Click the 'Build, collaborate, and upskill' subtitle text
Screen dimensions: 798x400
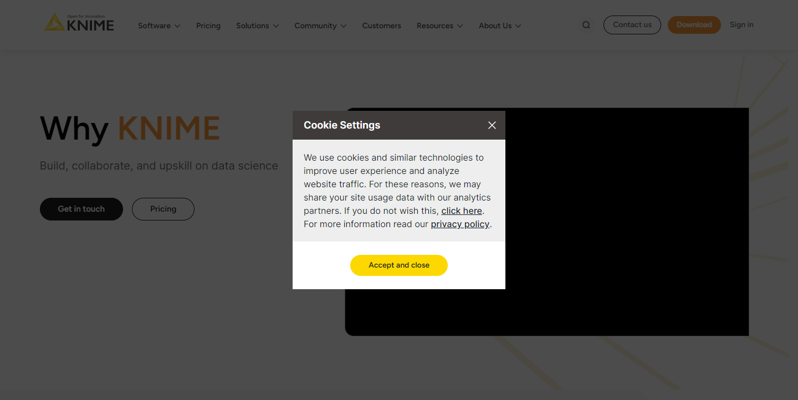(159, 166)
